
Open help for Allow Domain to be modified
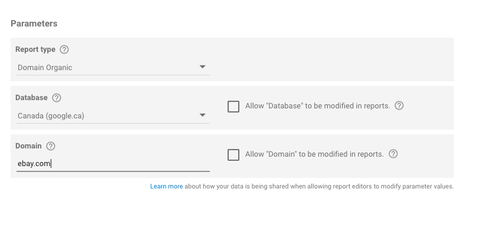pyautogui.click(x=393, y=154)
